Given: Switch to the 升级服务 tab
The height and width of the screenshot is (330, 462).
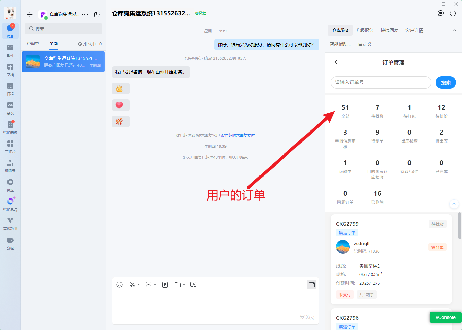Looking at the screenshot, I should [365, 30].
